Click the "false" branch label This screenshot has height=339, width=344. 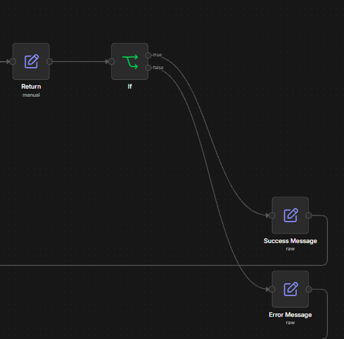coord(158,68)
